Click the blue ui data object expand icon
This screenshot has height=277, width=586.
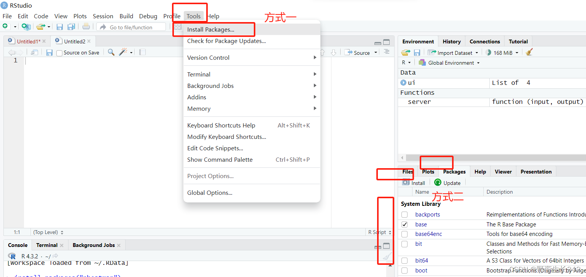(x=403, y=83)
